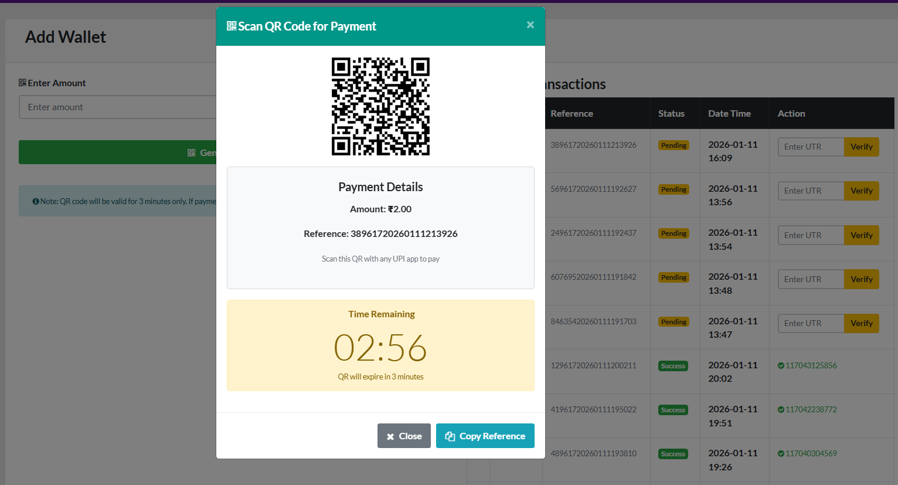Click the green check icon beside UTR 117040304569
The height and width of the screenshot is (485, 898).
pos(781,453)
